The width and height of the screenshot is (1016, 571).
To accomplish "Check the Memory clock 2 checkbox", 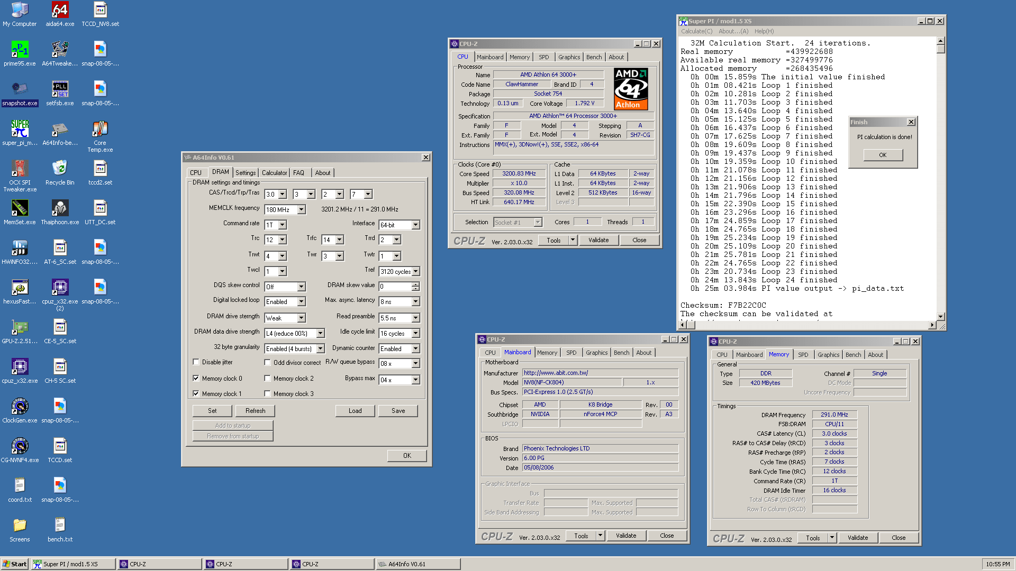I will 268,379.
